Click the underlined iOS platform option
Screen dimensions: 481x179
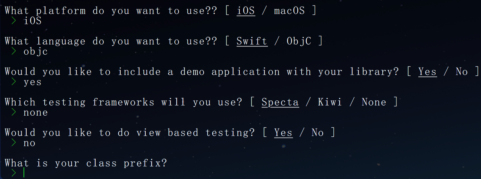pyautogui.click(x=246, y=11)
